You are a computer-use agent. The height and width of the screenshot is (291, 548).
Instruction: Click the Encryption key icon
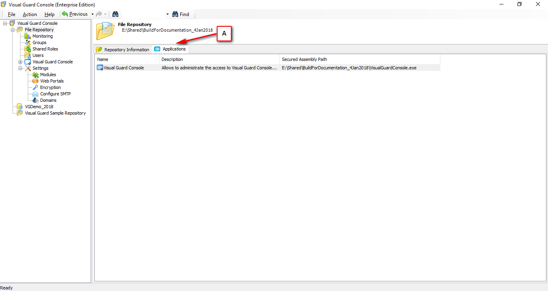coord(35,87)
